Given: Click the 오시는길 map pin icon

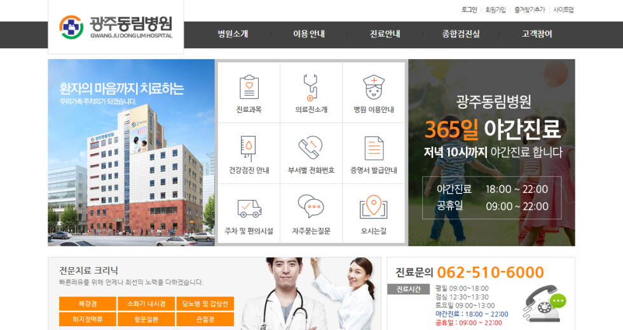Looking at the screenshot, I should tap(374, 208).
